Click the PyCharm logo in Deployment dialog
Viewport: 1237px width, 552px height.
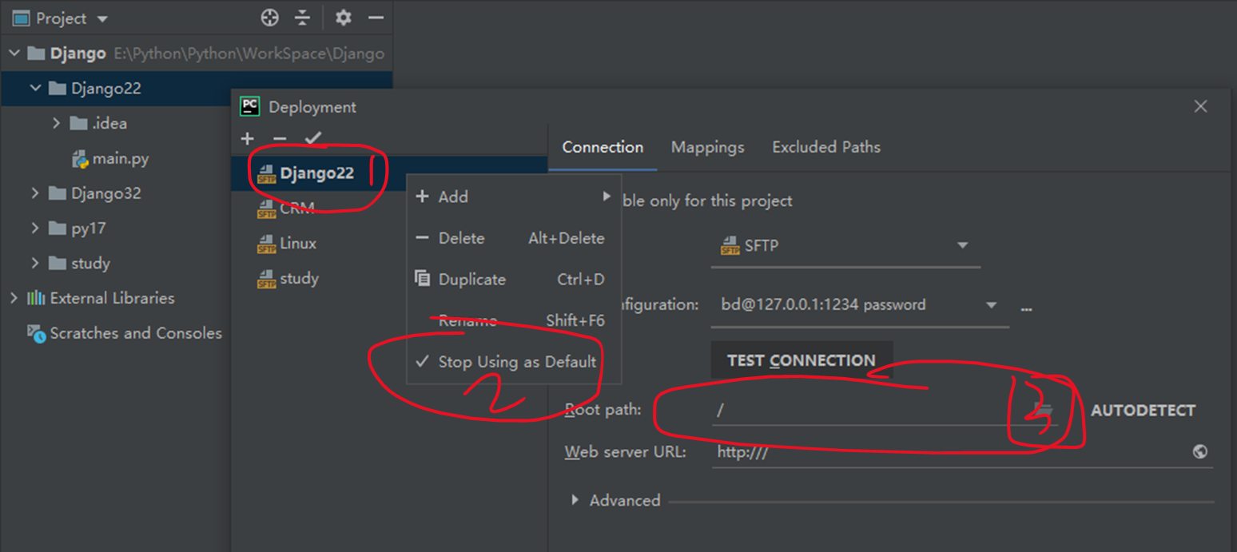[x=250, y=106]
